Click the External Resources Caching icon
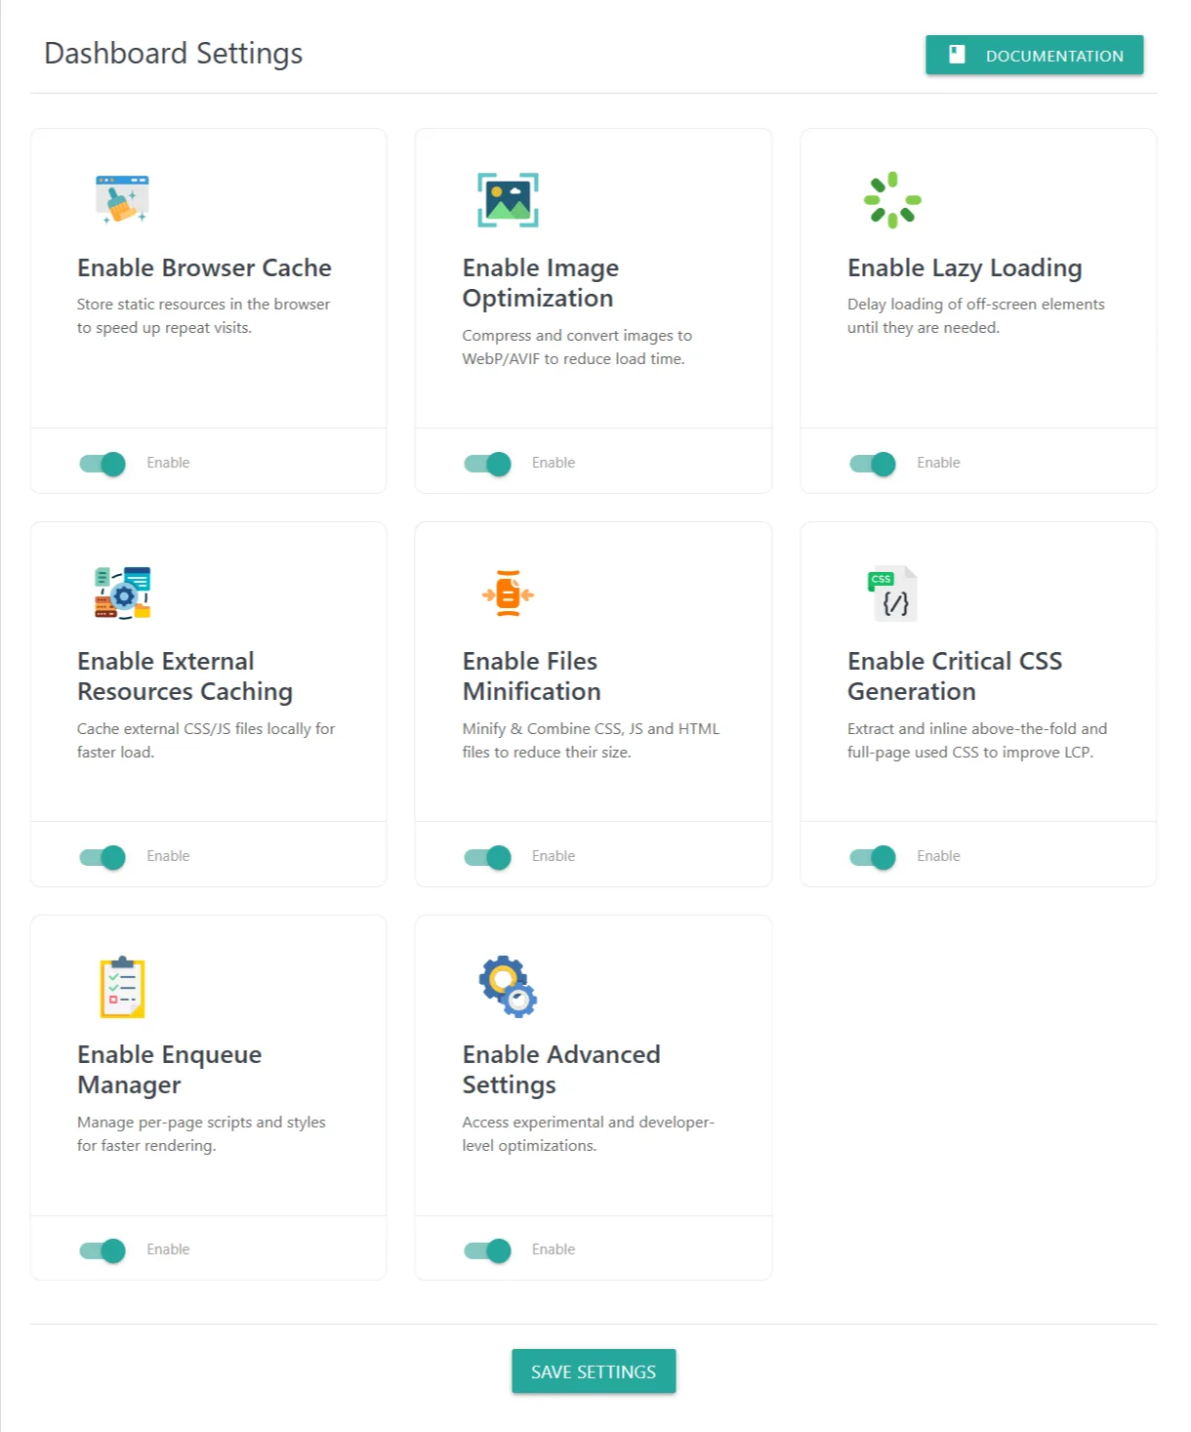 tap(122, 593)
